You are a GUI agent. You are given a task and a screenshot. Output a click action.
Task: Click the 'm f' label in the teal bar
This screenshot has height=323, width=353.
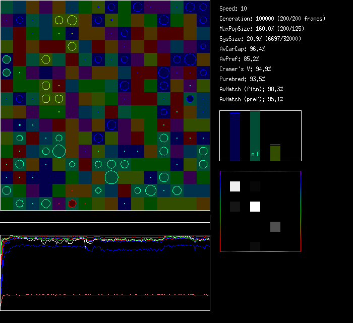(255, 155)
